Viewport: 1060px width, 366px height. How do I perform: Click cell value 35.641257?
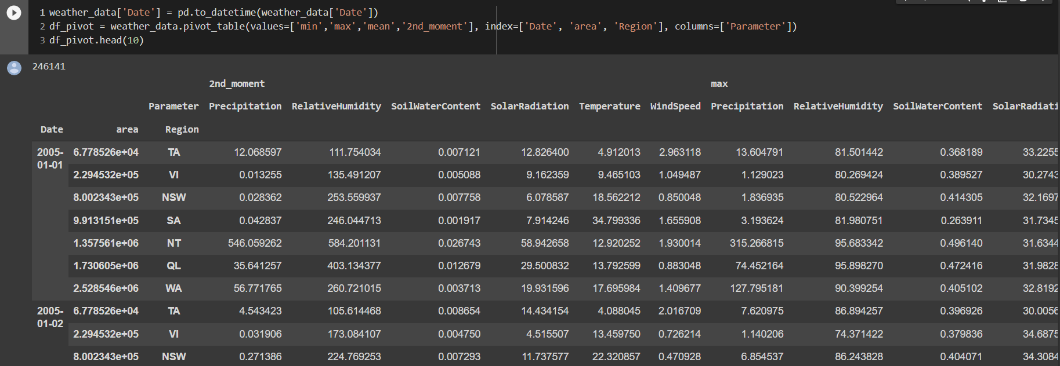pyautogui.click(x=258, y=265)
